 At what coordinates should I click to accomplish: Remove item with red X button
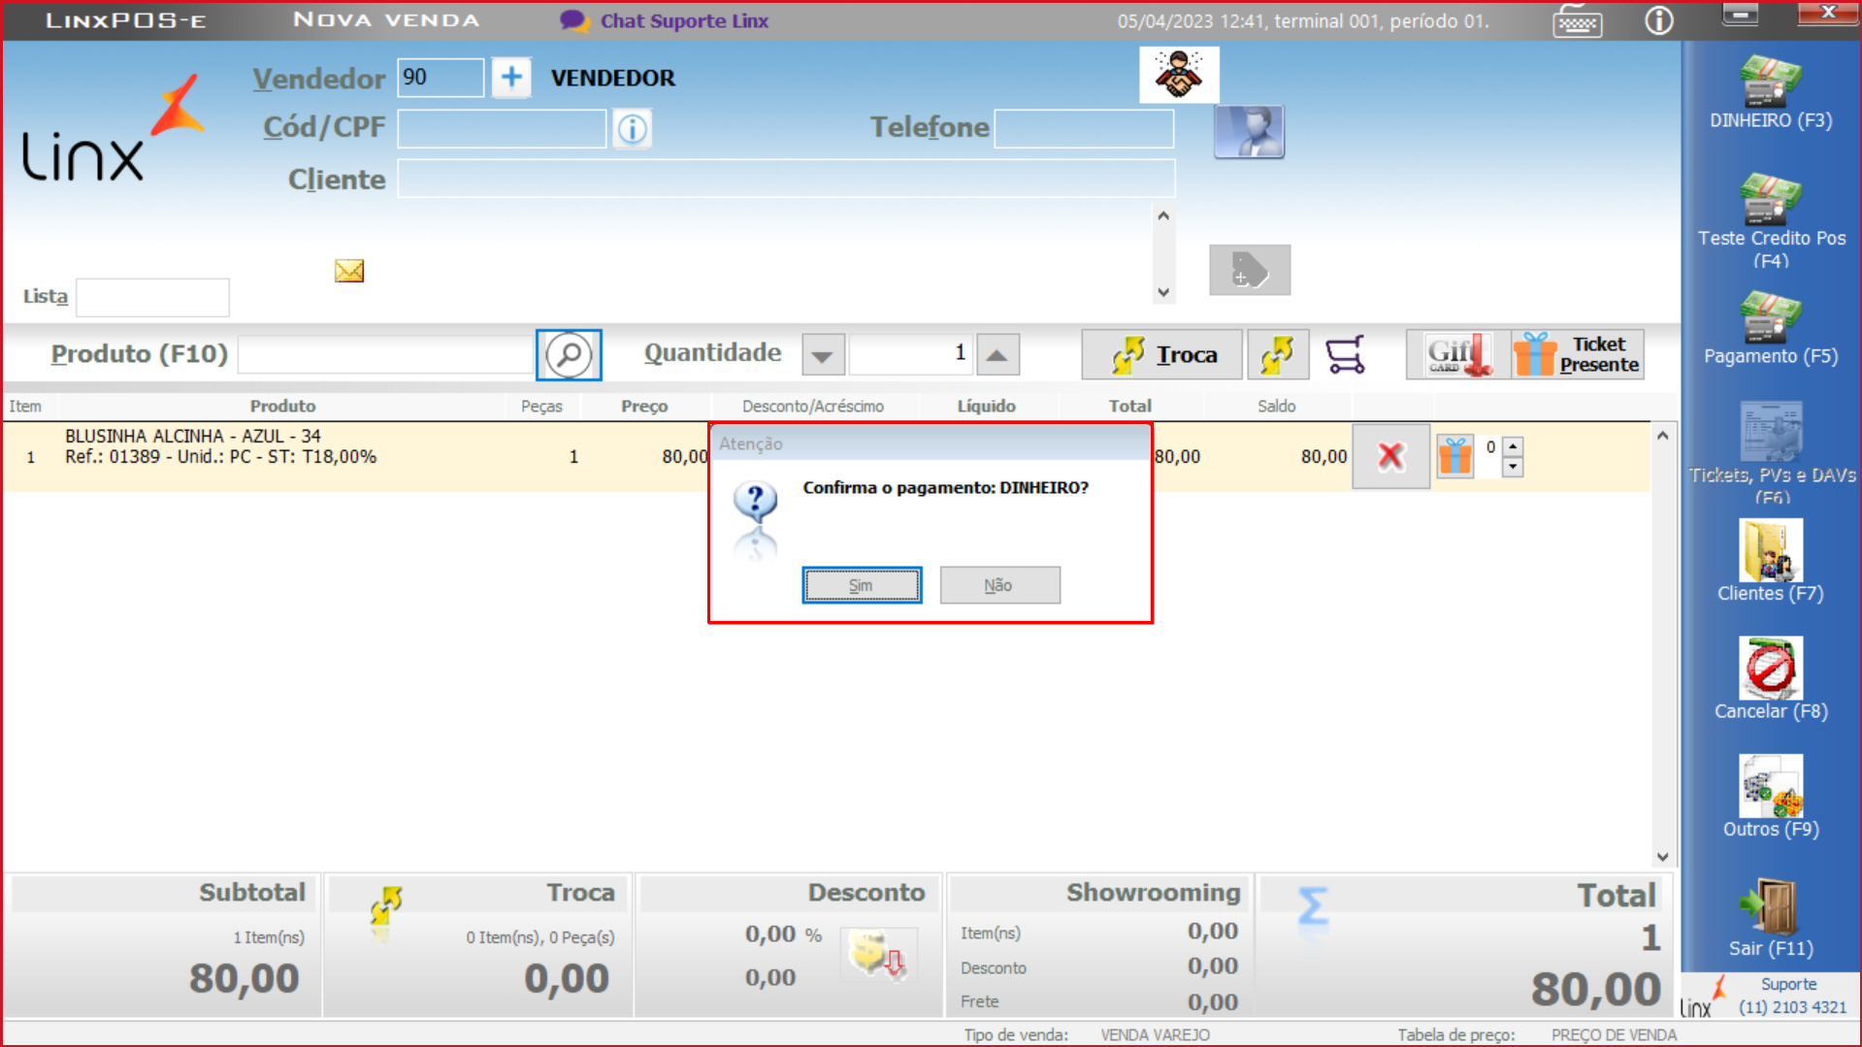pyautogui.click(x=1390, y=456)
